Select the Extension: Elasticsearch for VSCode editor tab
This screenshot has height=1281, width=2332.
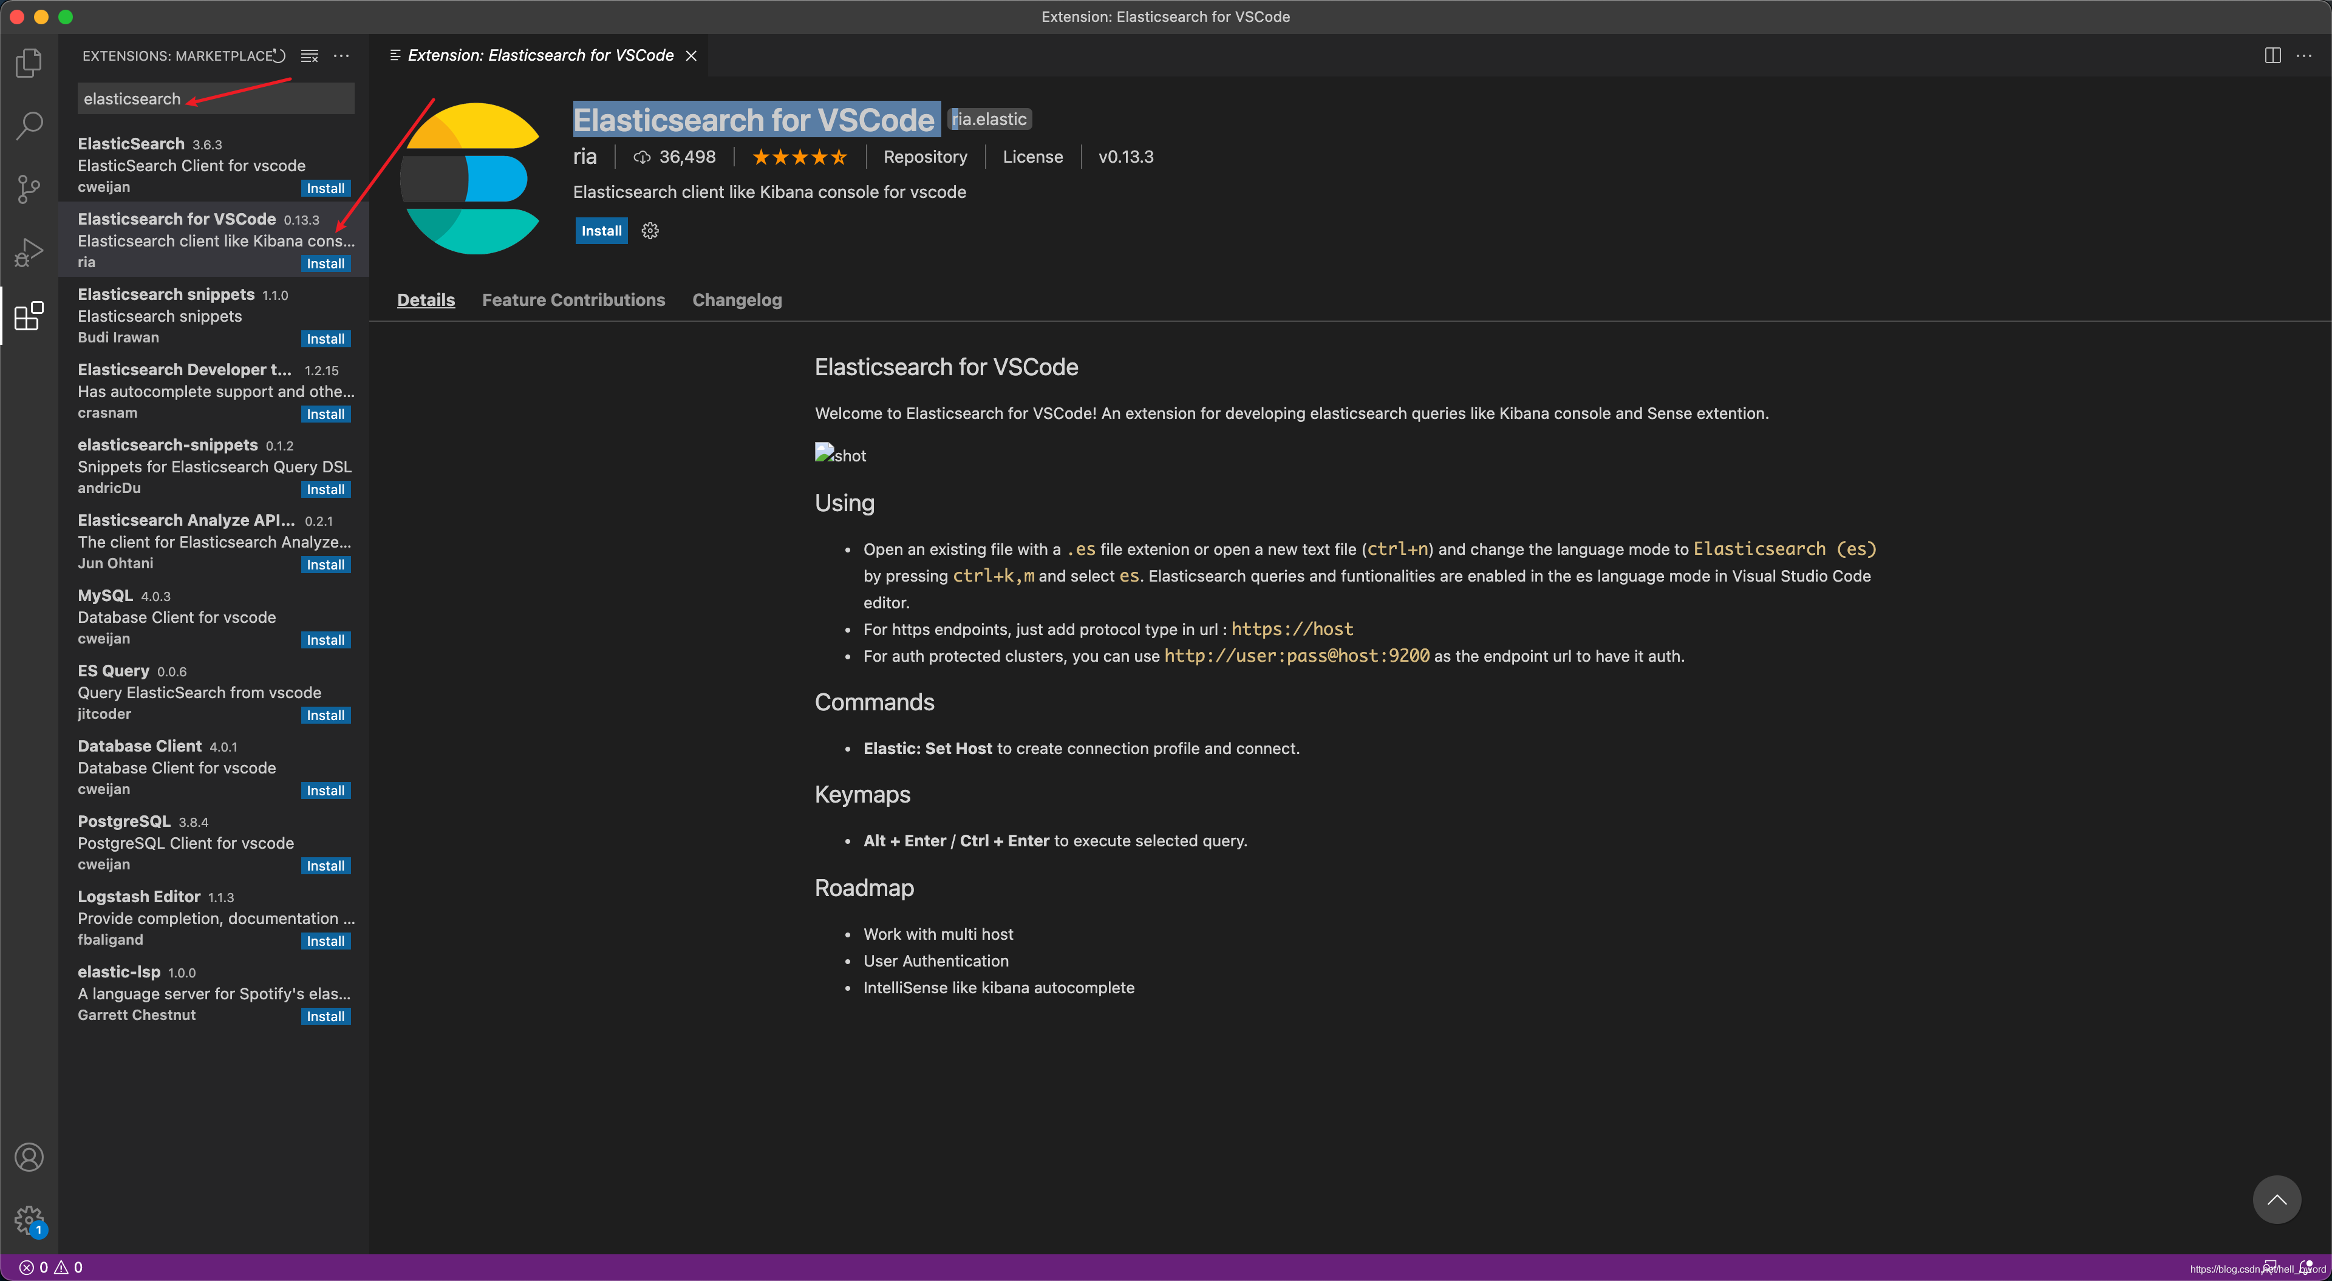click(x=539, y=56)
